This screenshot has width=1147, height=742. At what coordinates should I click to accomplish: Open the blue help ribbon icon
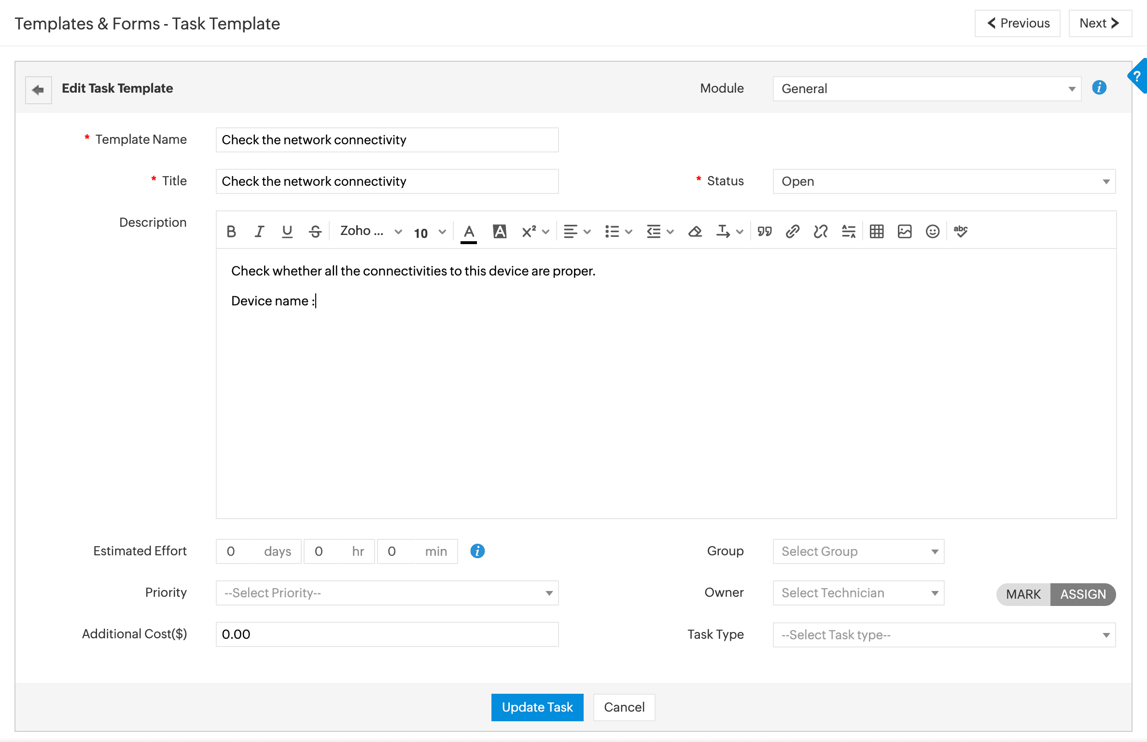point(1138,76)
